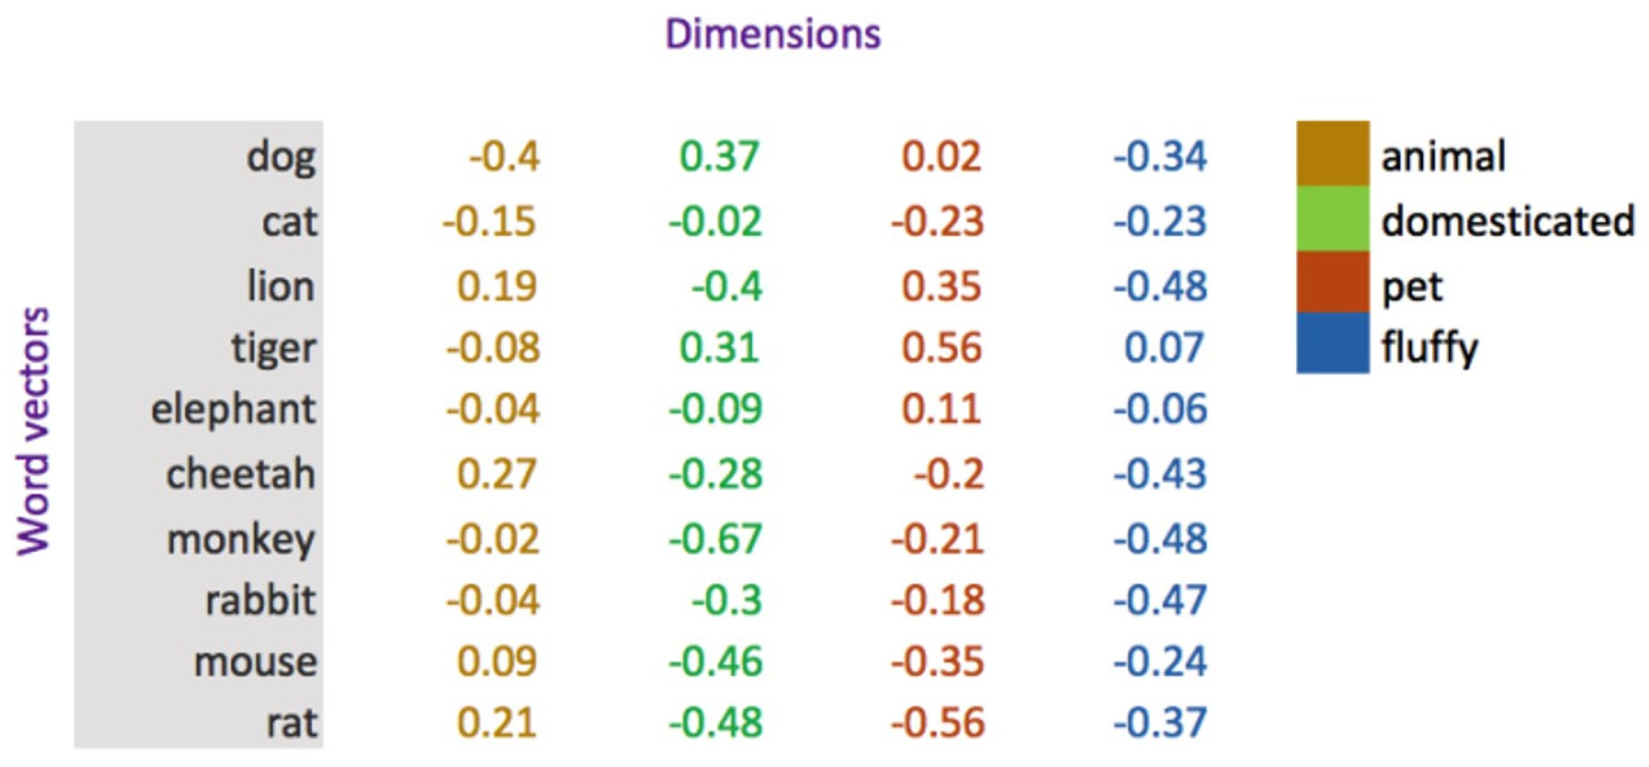
Task: Select the monkey domesticated value -0.67
Action: coord(715,538)
